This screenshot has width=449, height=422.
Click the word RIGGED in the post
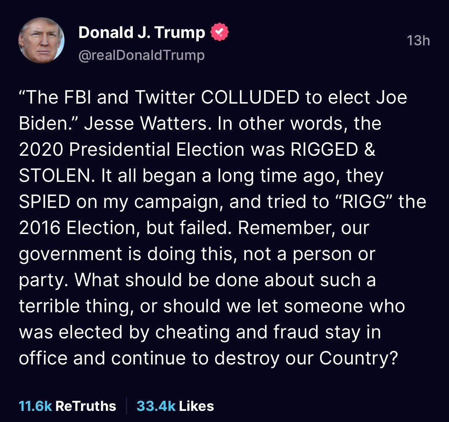[x=324, y=150]
